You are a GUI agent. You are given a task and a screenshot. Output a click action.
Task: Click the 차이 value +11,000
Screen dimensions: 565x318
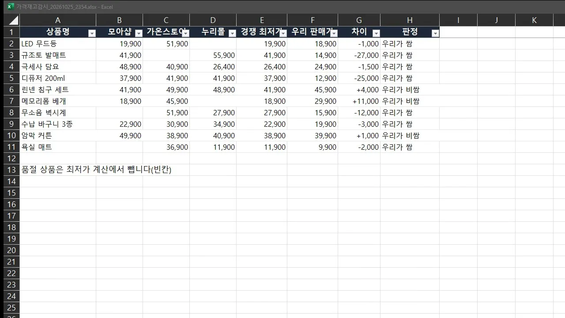point(359,101)
